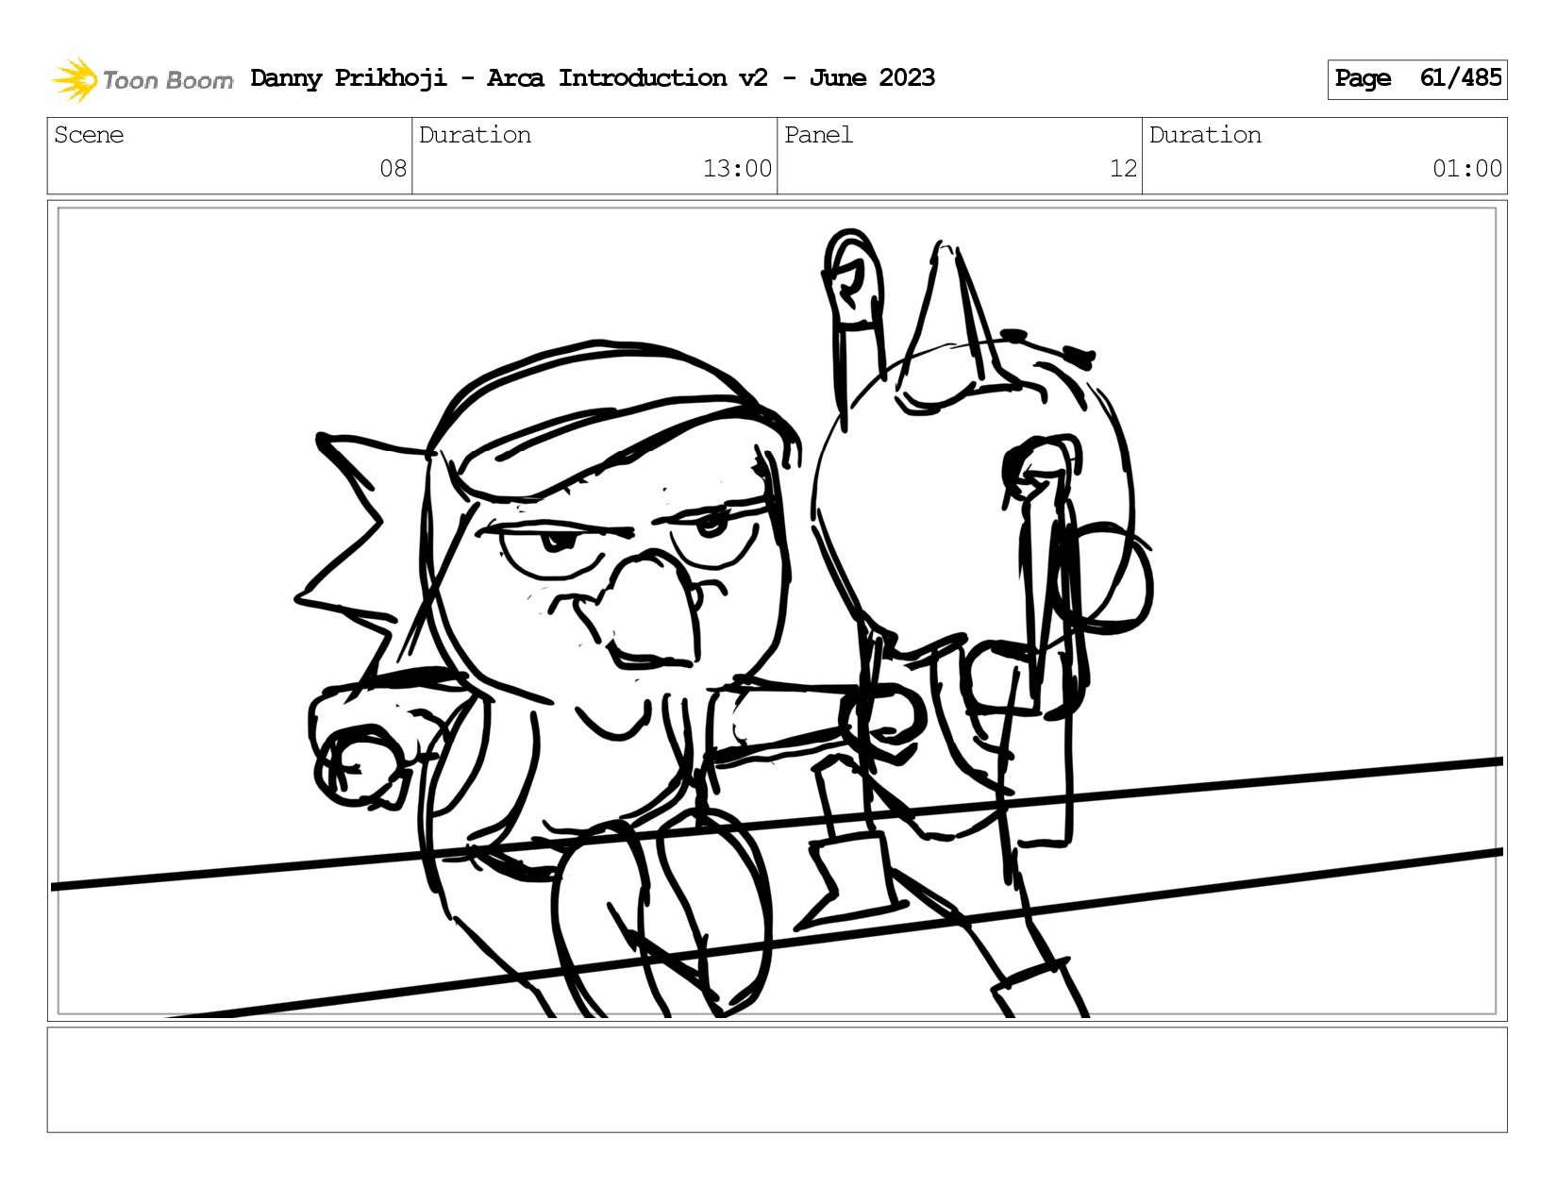The height and width of the screenshot is (1203, 1557).
Task: Click the Duration label beside Panel
Action: point(1205,135)
